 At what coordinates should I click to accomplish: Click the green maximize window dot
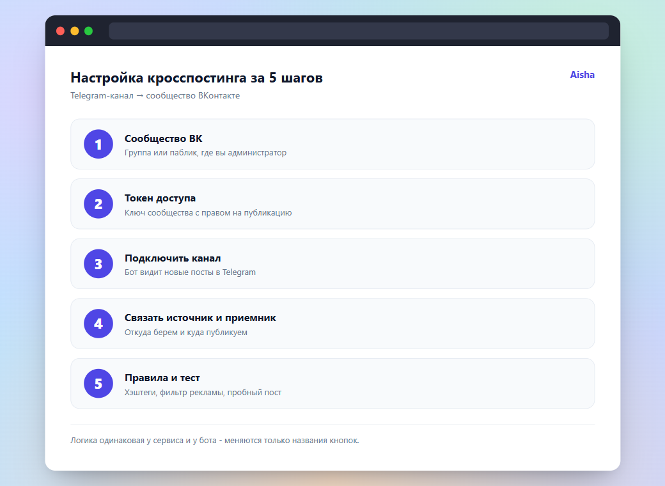[89, 31]
